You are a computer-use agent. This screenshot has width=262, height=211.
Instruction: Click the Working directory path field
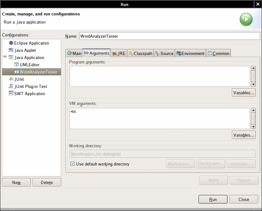coord(163,154)
